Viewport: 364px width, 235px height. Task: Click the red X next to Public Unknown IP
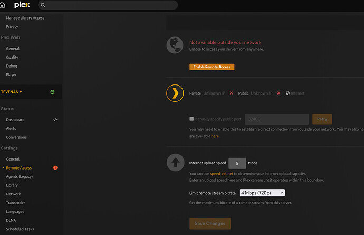(279, 93)
